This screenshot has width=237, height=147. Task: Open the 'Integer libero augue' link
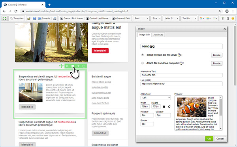[101, 82]
